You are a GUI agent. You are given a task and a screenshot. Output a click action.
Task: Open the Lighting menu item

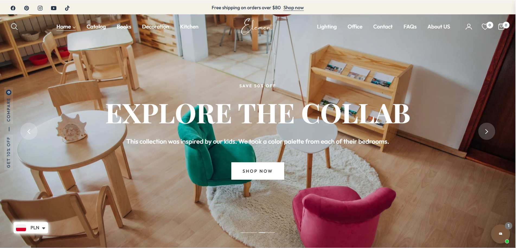tap(327, 27)
